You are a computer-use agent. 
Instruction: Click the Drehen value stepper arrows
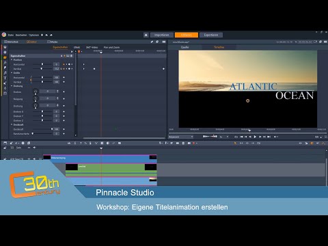tap(57, 91)
